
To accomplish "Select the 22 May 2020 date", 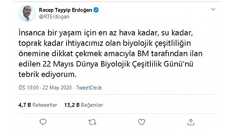I will coord(57,88).
